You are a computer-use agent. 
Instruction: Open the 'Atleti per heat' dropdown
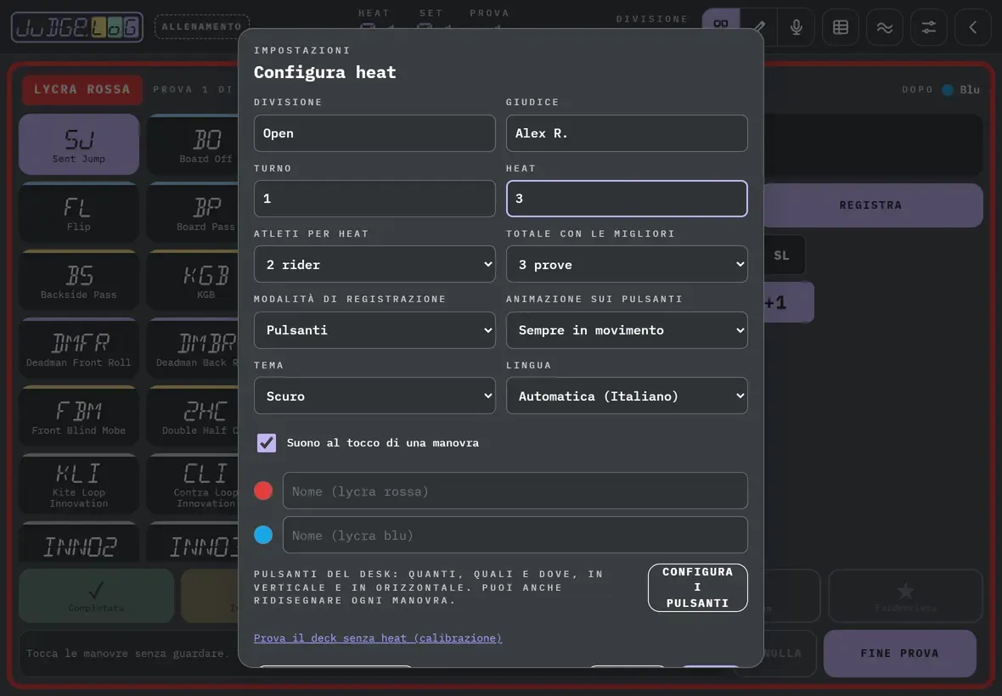tap(374, 264)
